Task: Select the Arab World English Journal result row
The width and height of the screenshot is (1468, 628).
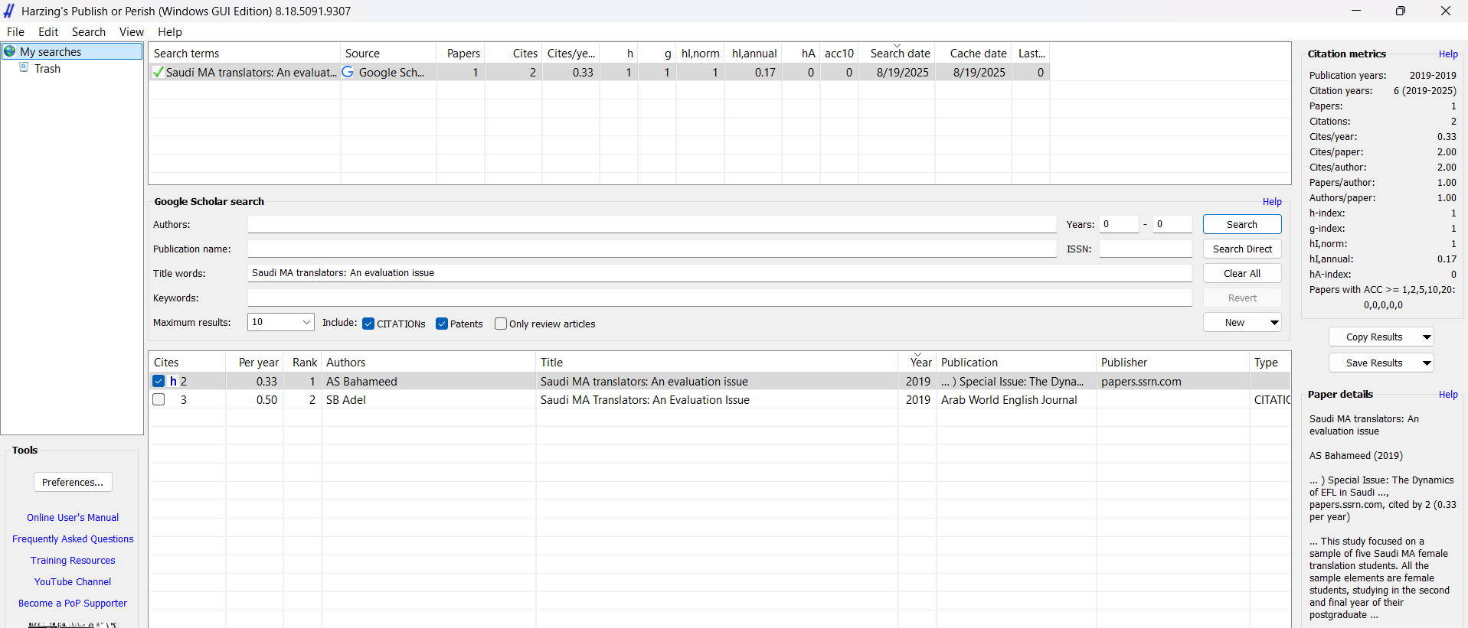Action: [x=720, y=399]
